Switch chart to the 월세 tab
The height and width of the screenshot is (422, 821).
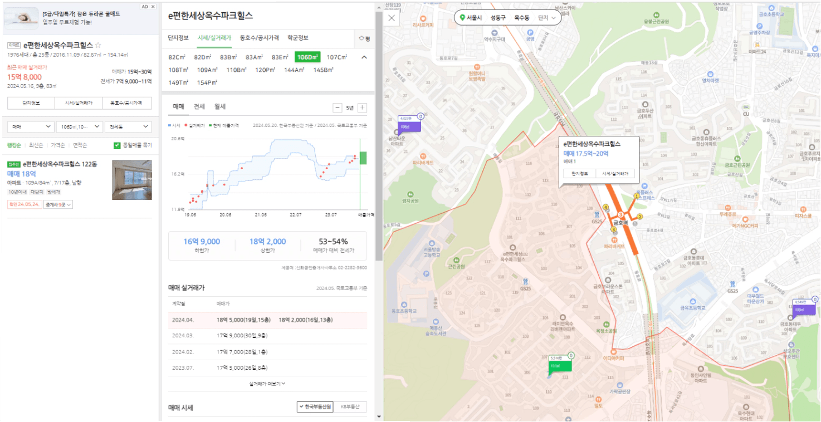[220, 106]
